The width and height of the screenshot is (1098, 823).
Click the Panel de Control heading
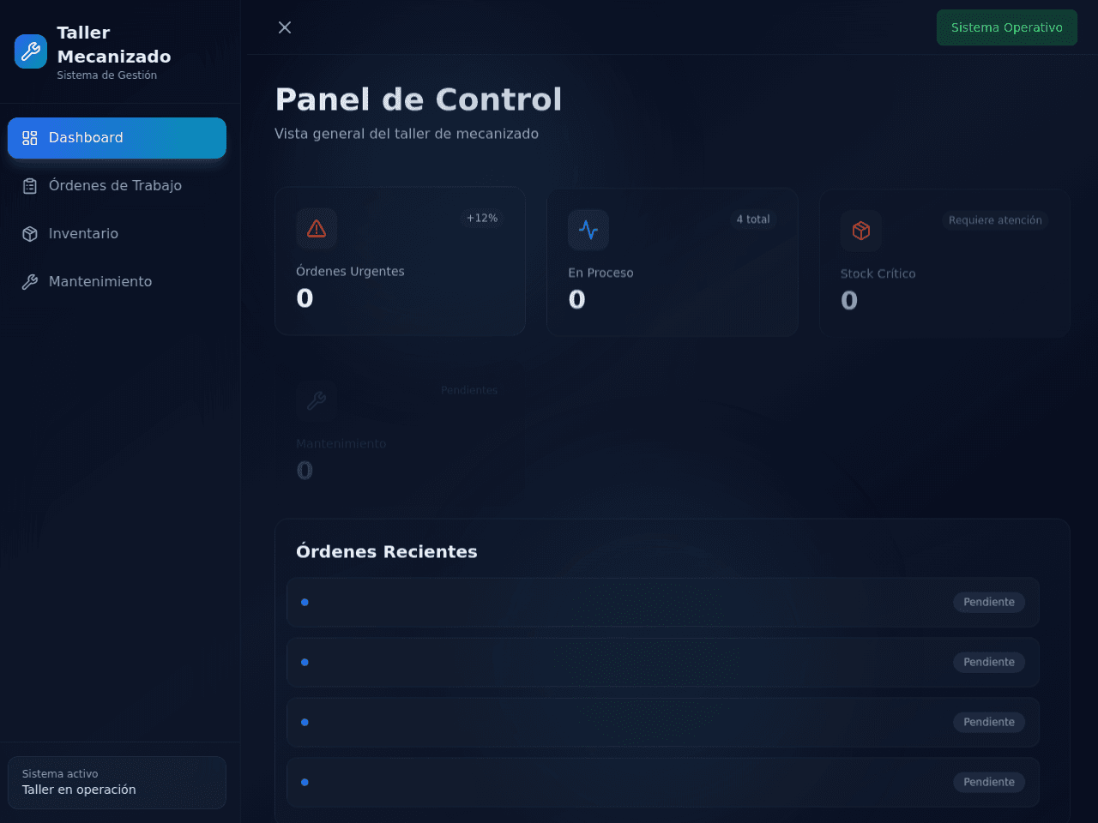(419, 99)
